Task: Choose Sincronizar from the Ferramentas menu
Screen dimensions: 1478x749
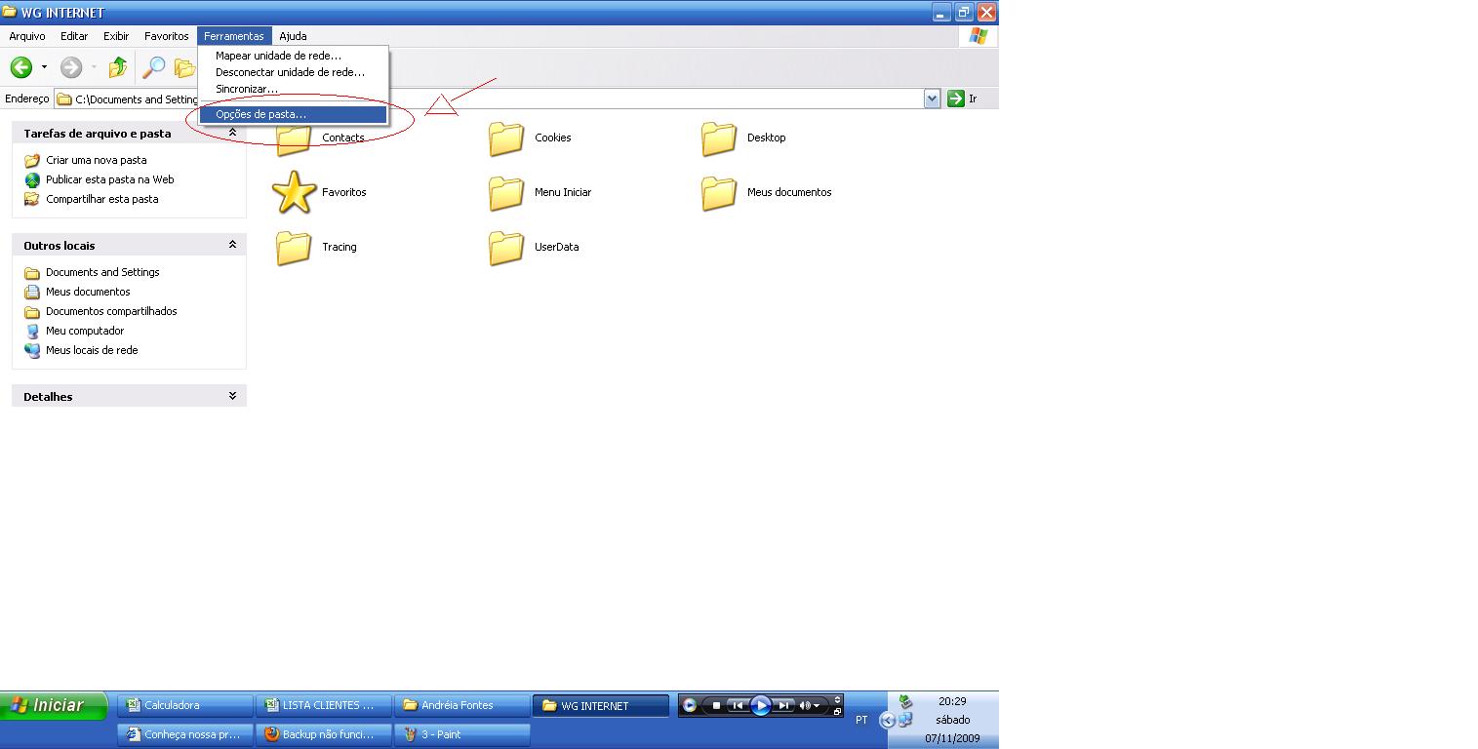Action: pos(294,89)
